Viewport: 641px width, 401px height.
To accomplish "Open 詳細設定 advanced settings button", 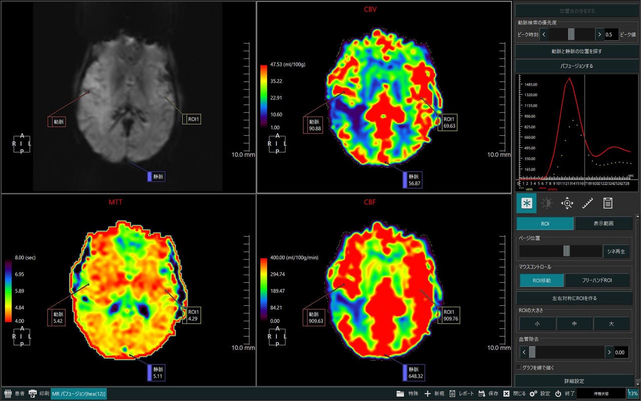I will click(x=574, y=381).
